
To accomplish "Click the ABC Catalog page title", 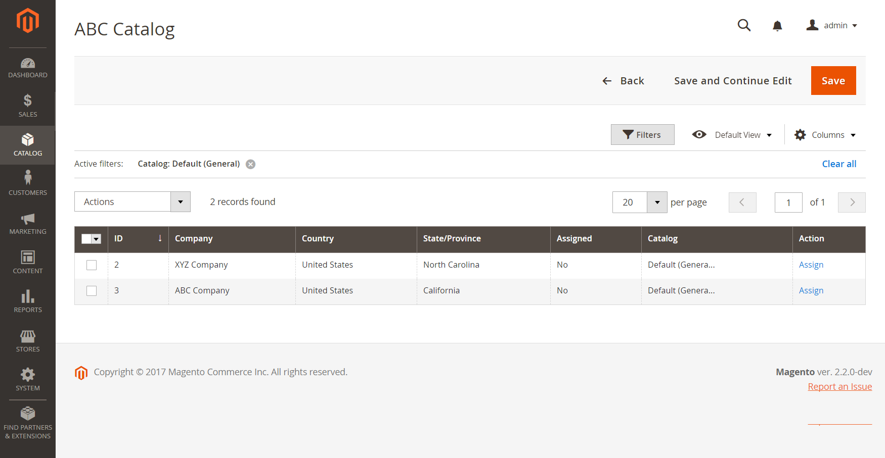I will (x=124, y=29).
